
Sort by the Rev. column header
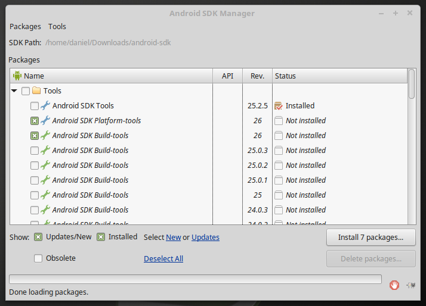click(x=257, y=76)
